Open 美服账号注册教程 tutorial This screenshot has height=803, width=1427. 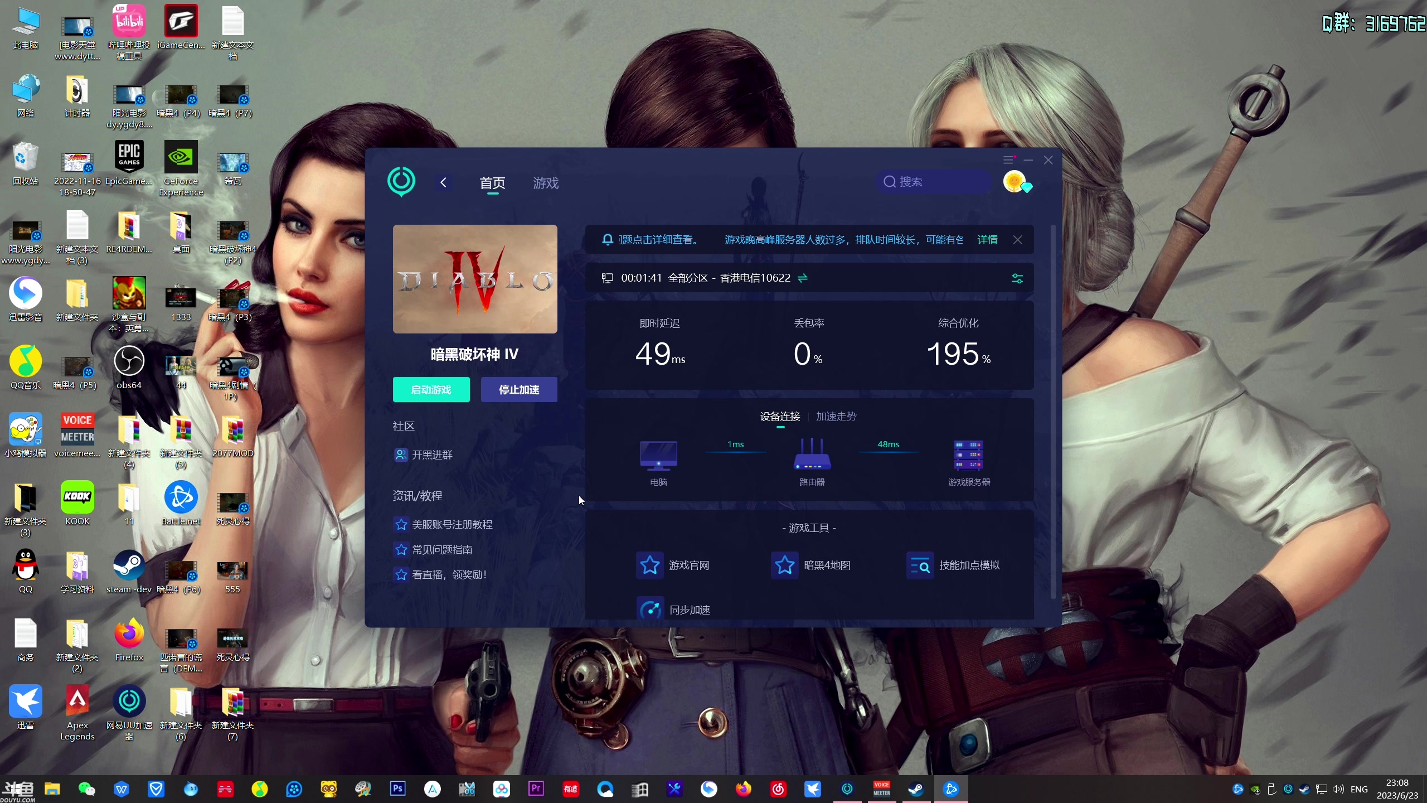pyautogui.click(x=444, y=525)
